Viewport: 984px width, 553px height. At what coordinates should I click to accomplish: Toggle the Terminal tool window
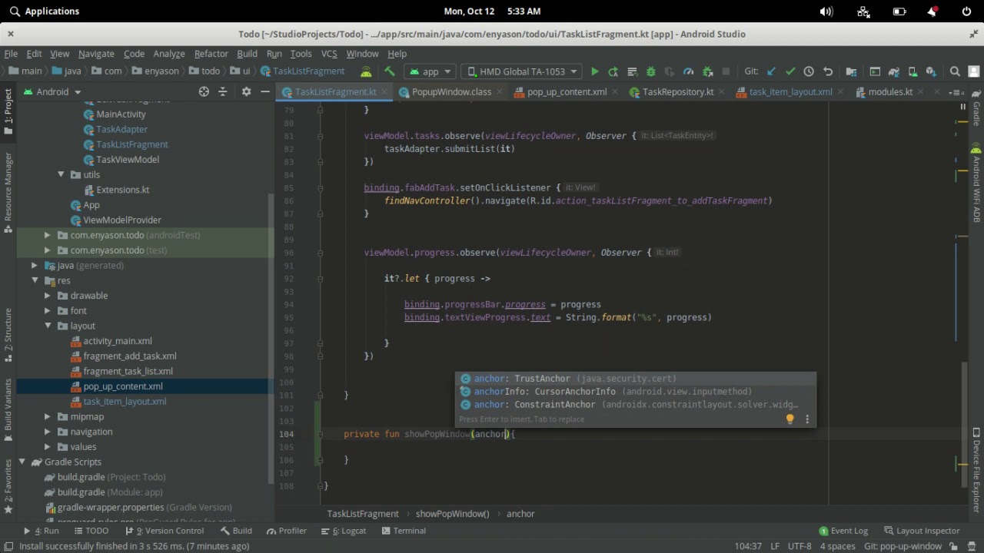tap(403, 531)
